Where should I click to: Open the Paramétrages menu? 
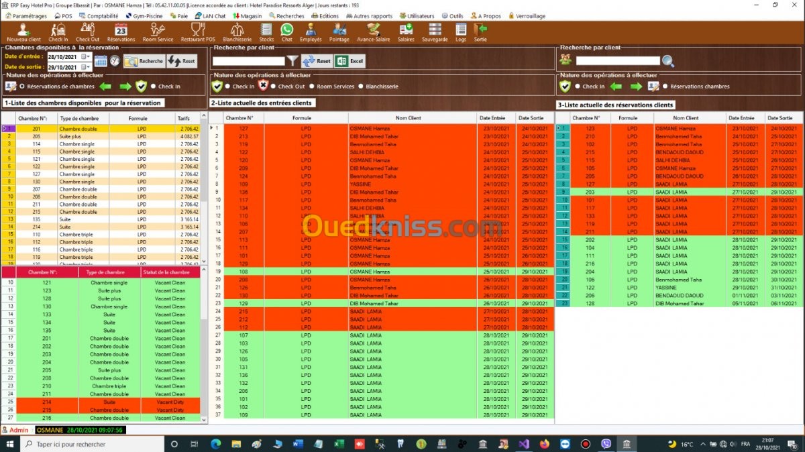[25, 15]
